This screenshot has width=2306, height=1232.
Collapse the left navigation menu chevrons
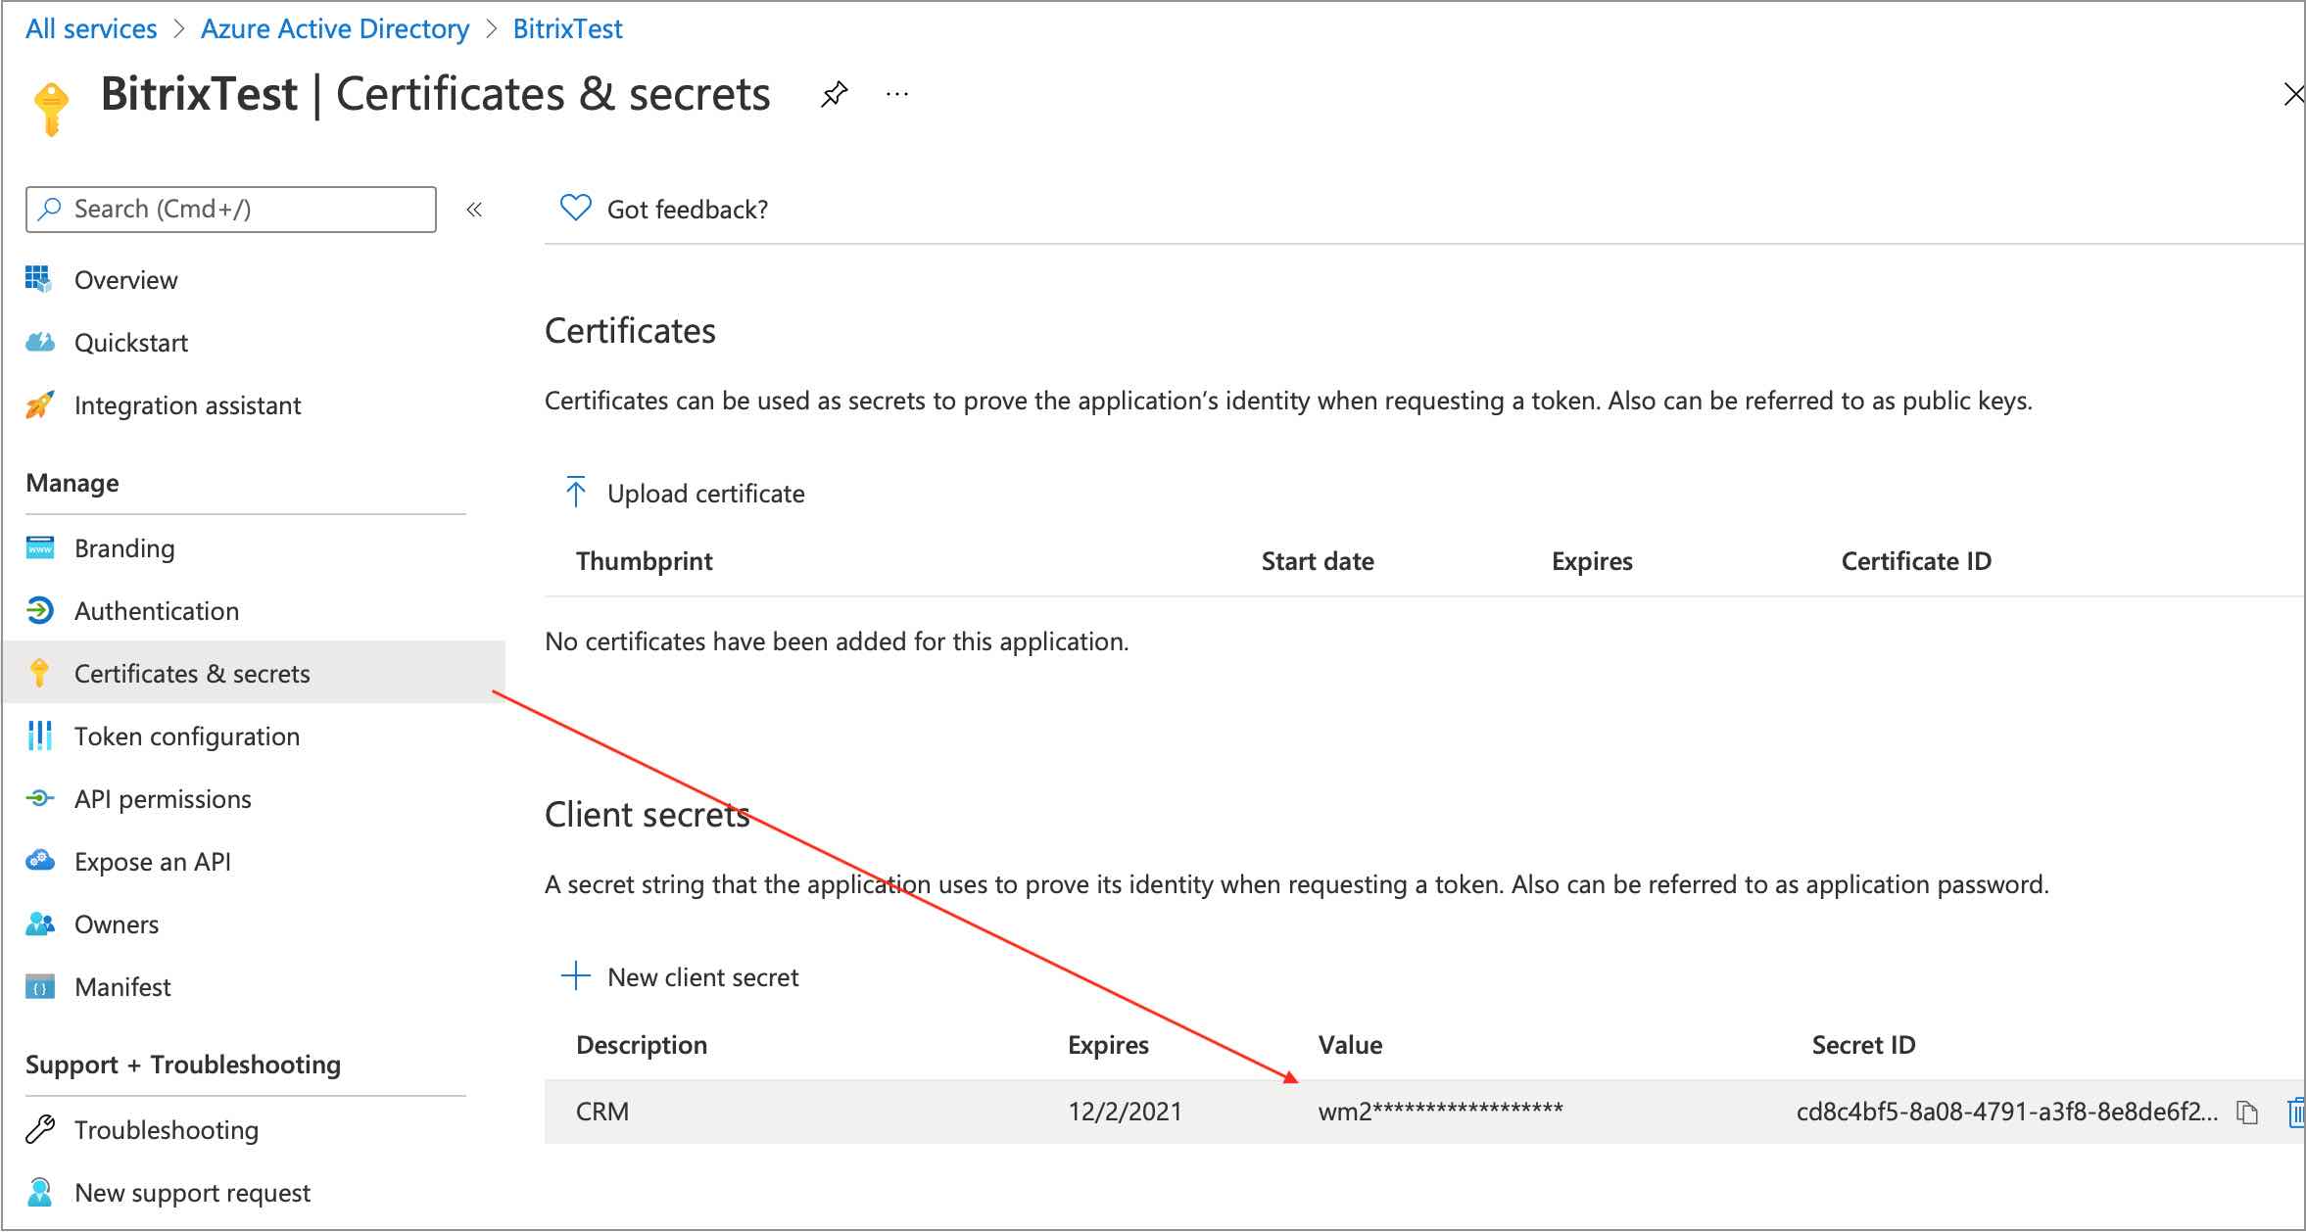tap(475, 210)
